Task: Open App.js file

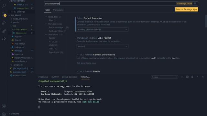Action: [x=17, y=40]
